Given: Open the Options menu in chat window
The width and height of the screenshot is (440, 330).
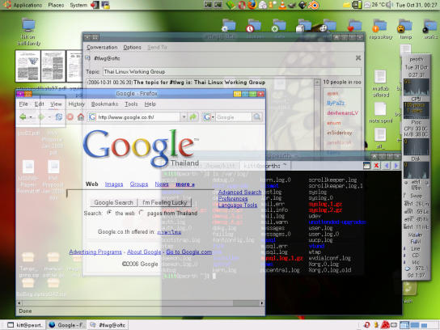Looking at the screenshot, I should [132, 47].
